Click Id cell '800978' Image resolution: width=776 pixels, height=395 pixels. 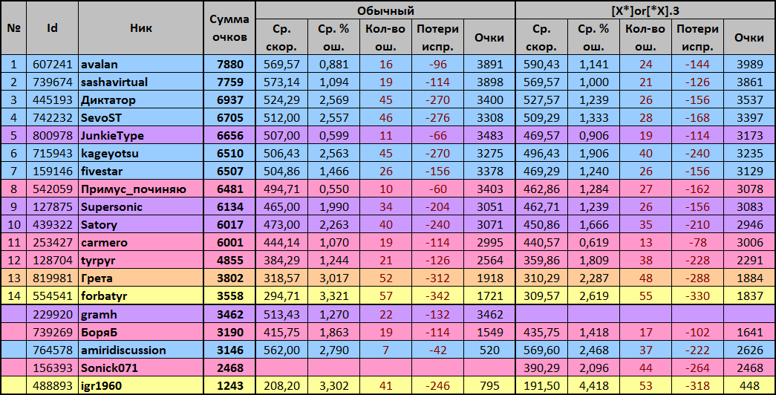click(53, 136)
